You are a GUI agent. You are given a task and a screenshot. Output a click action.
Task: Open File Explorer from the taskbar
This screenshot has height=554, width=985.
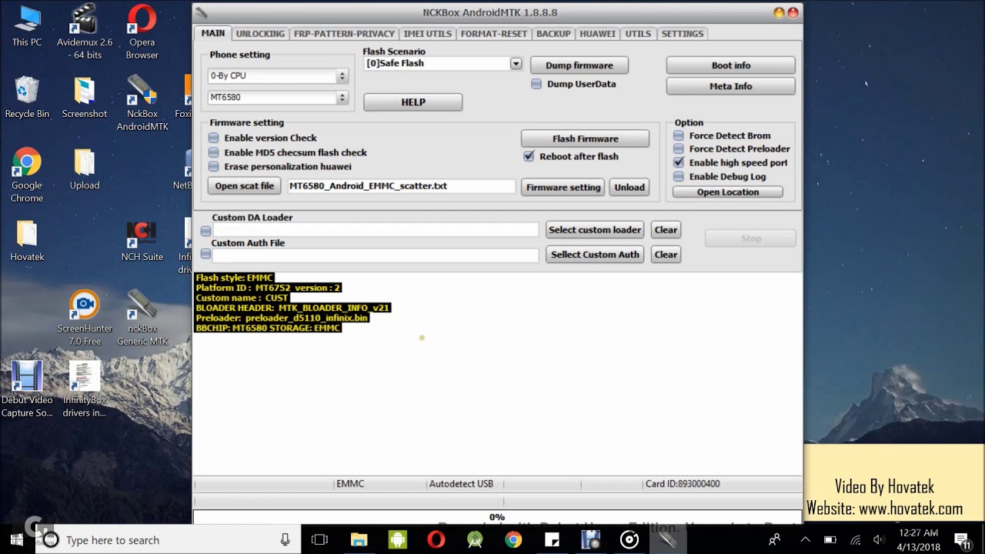(359, 540)
